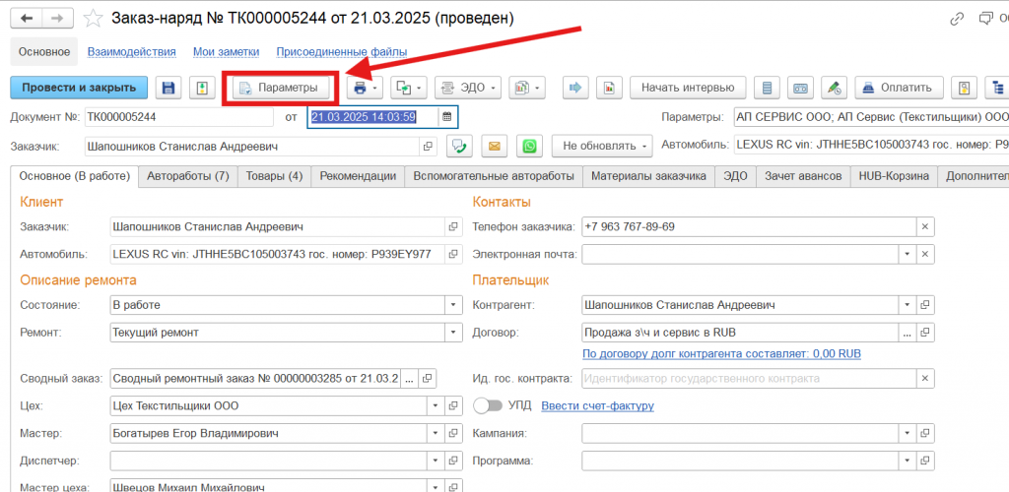Image resolution: width=1009 pixels, height=492 pixels.
Task: Open the Товары (4) tab
Action: [x=274, y=177]
